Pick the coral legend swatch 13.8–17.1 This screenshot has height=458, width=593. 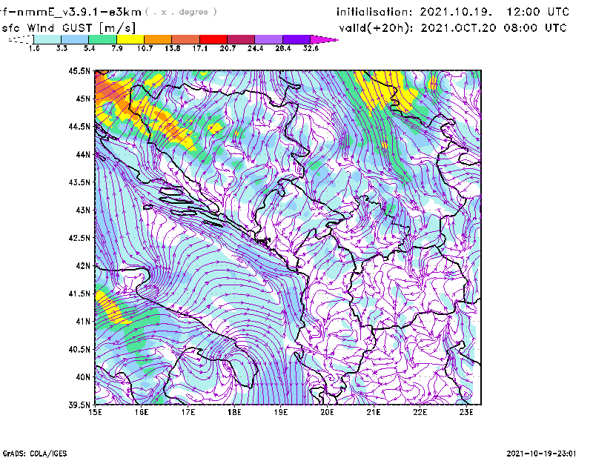(186, 39)
